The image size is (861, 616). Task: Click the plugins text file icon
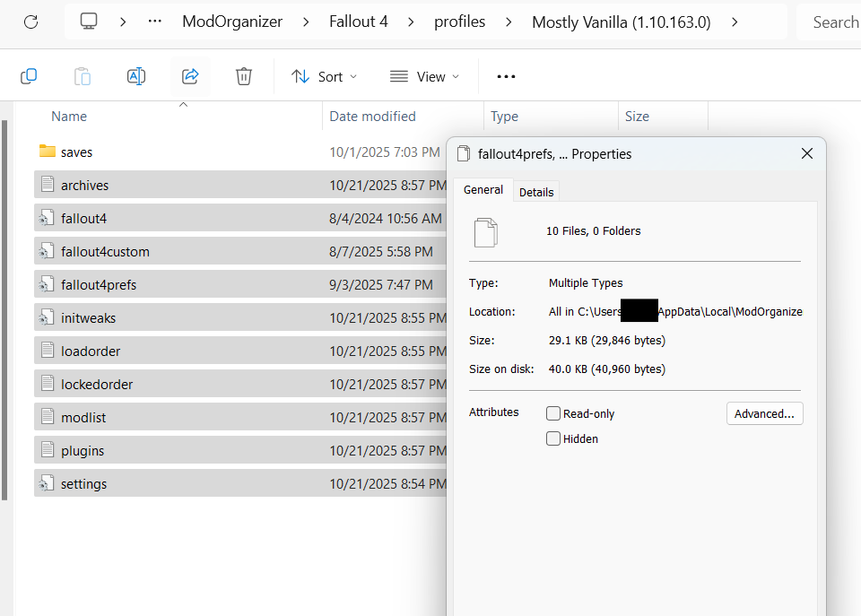pos(48,450)
